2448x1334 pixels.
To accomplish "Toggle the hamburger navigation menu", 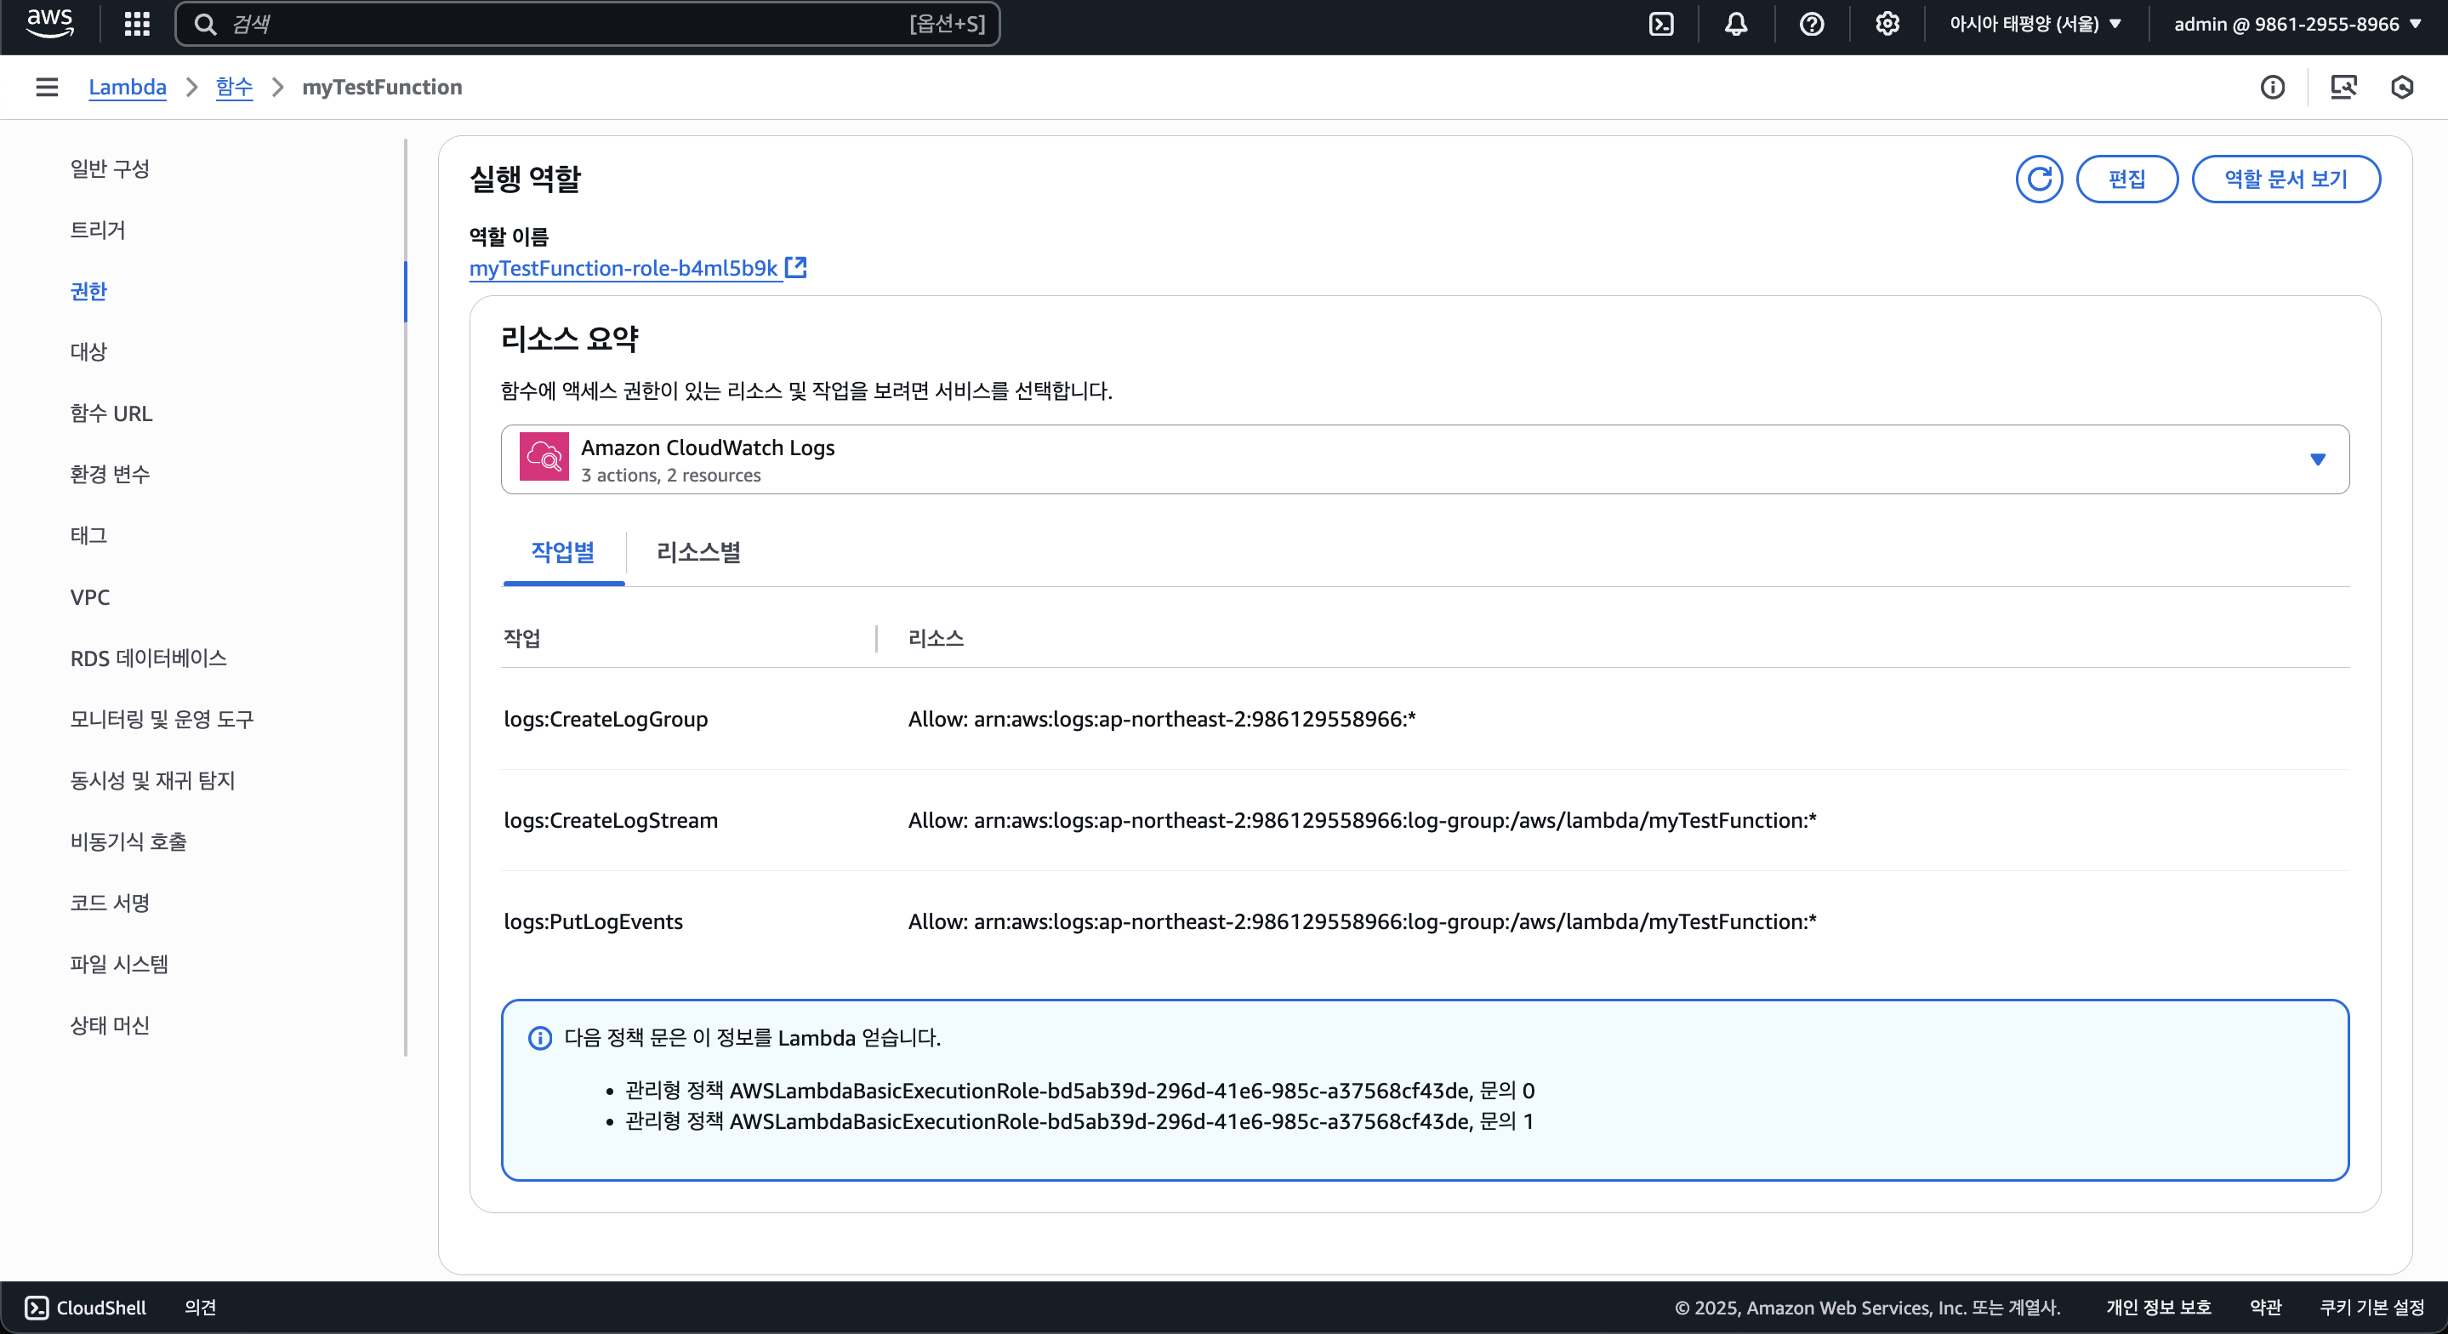I will [x=47, y=88].
